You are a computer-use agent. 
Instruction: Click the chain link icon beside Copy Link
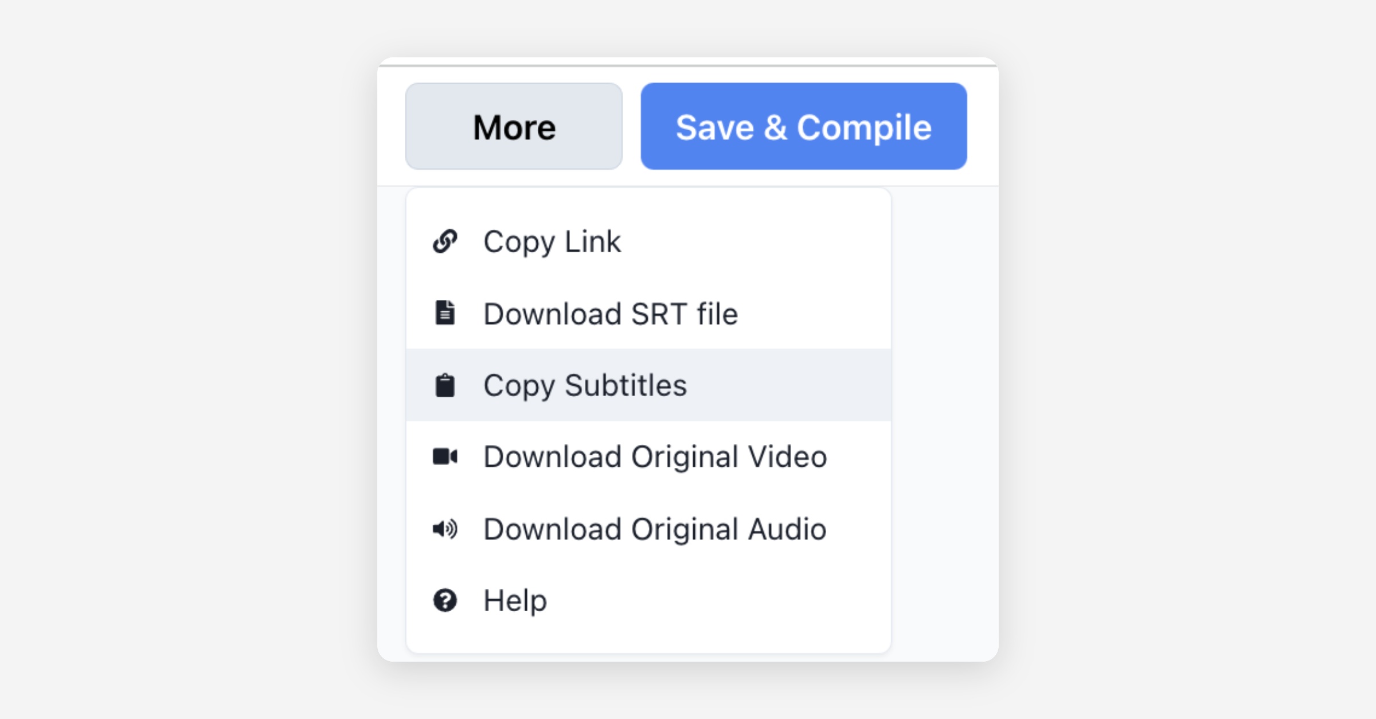pyautogui.click(x=445, y=241)
